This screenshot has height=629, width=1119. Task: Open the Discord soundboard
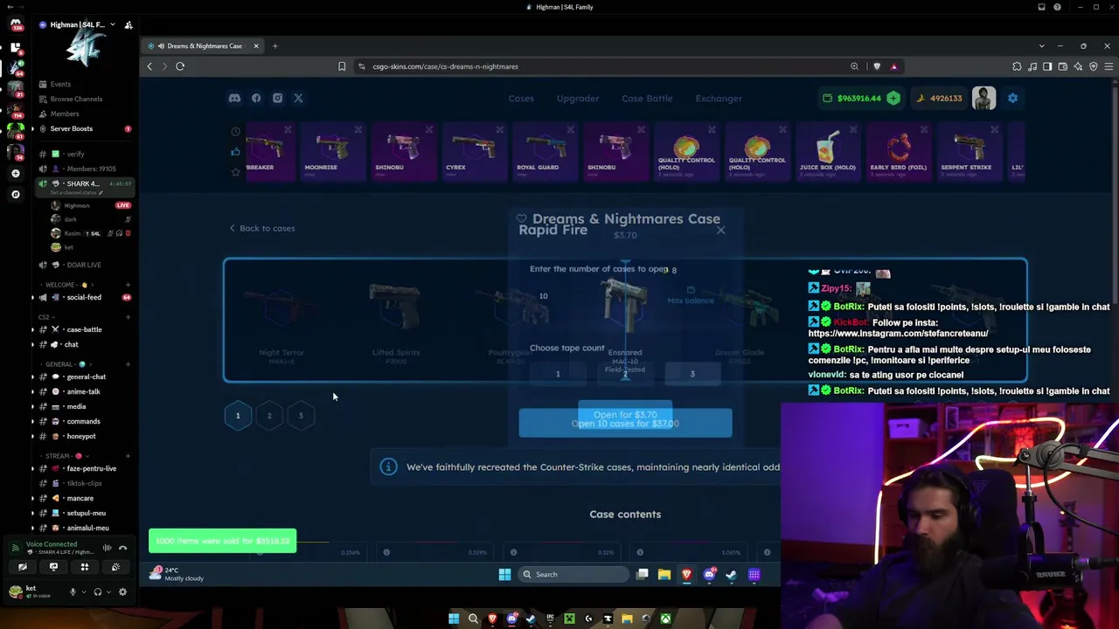click(115, 567)
